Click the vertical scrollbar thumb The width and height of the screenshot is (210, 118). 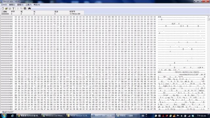[208, 19]
